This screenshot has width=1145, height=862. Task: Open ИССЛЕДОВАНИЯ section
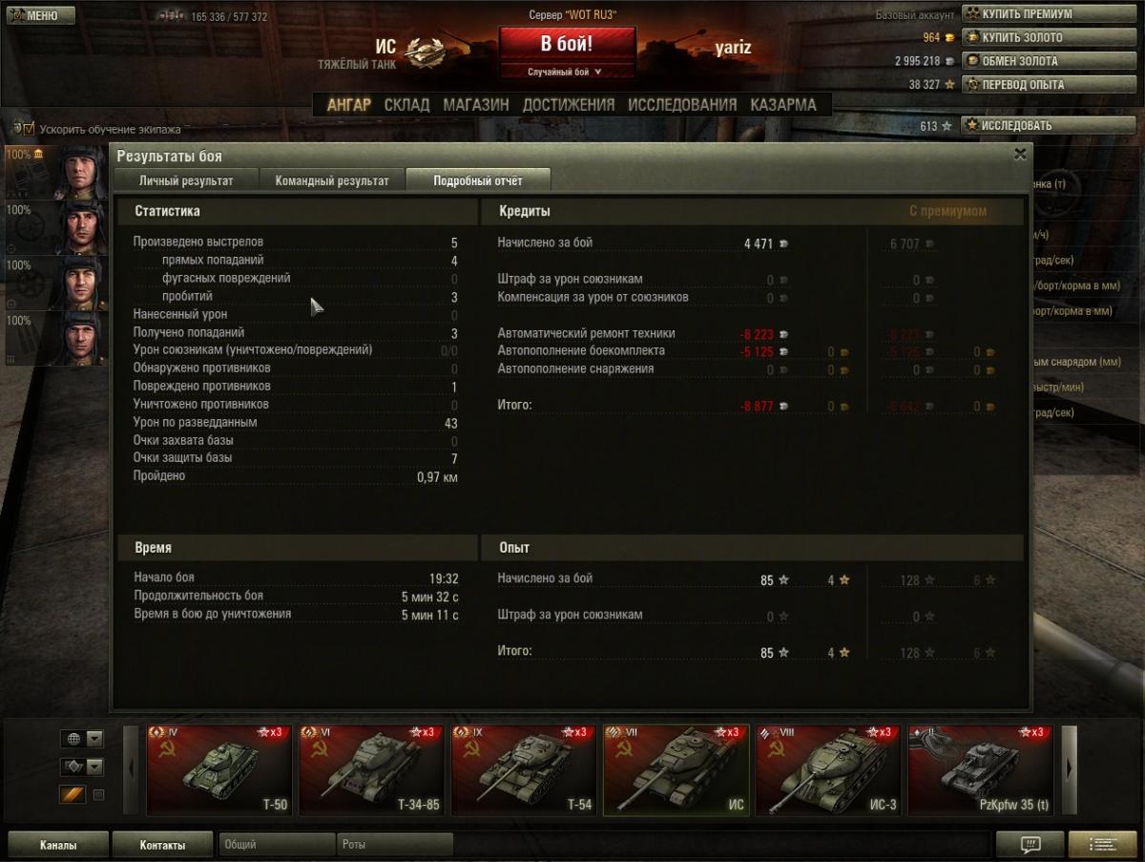(x=682, y=105)
